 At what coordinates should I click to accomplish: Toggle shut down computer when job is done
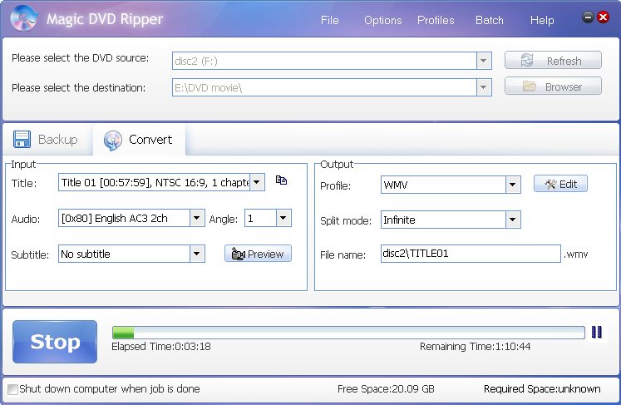point(12,389)
